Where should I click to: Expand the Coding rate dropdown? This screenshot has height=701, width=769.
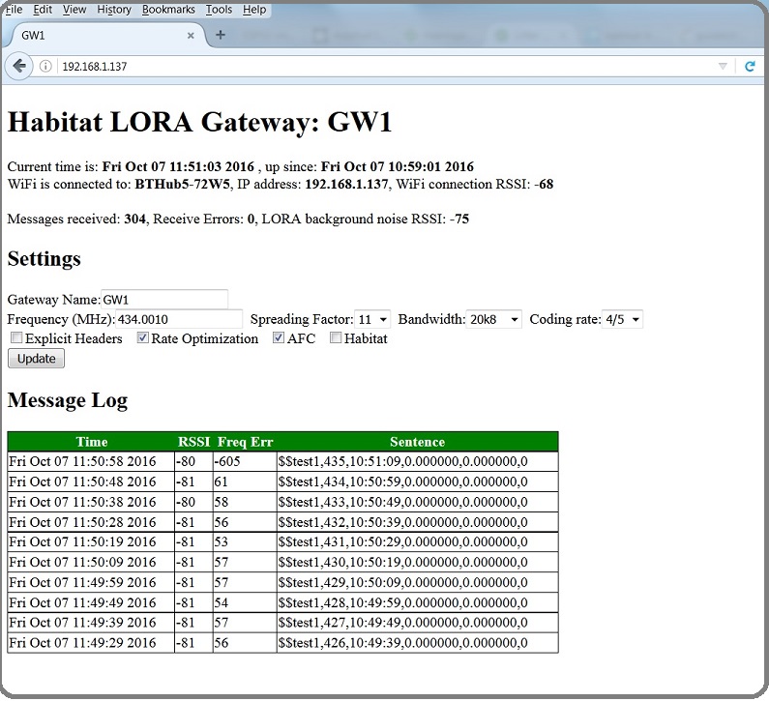622,319
